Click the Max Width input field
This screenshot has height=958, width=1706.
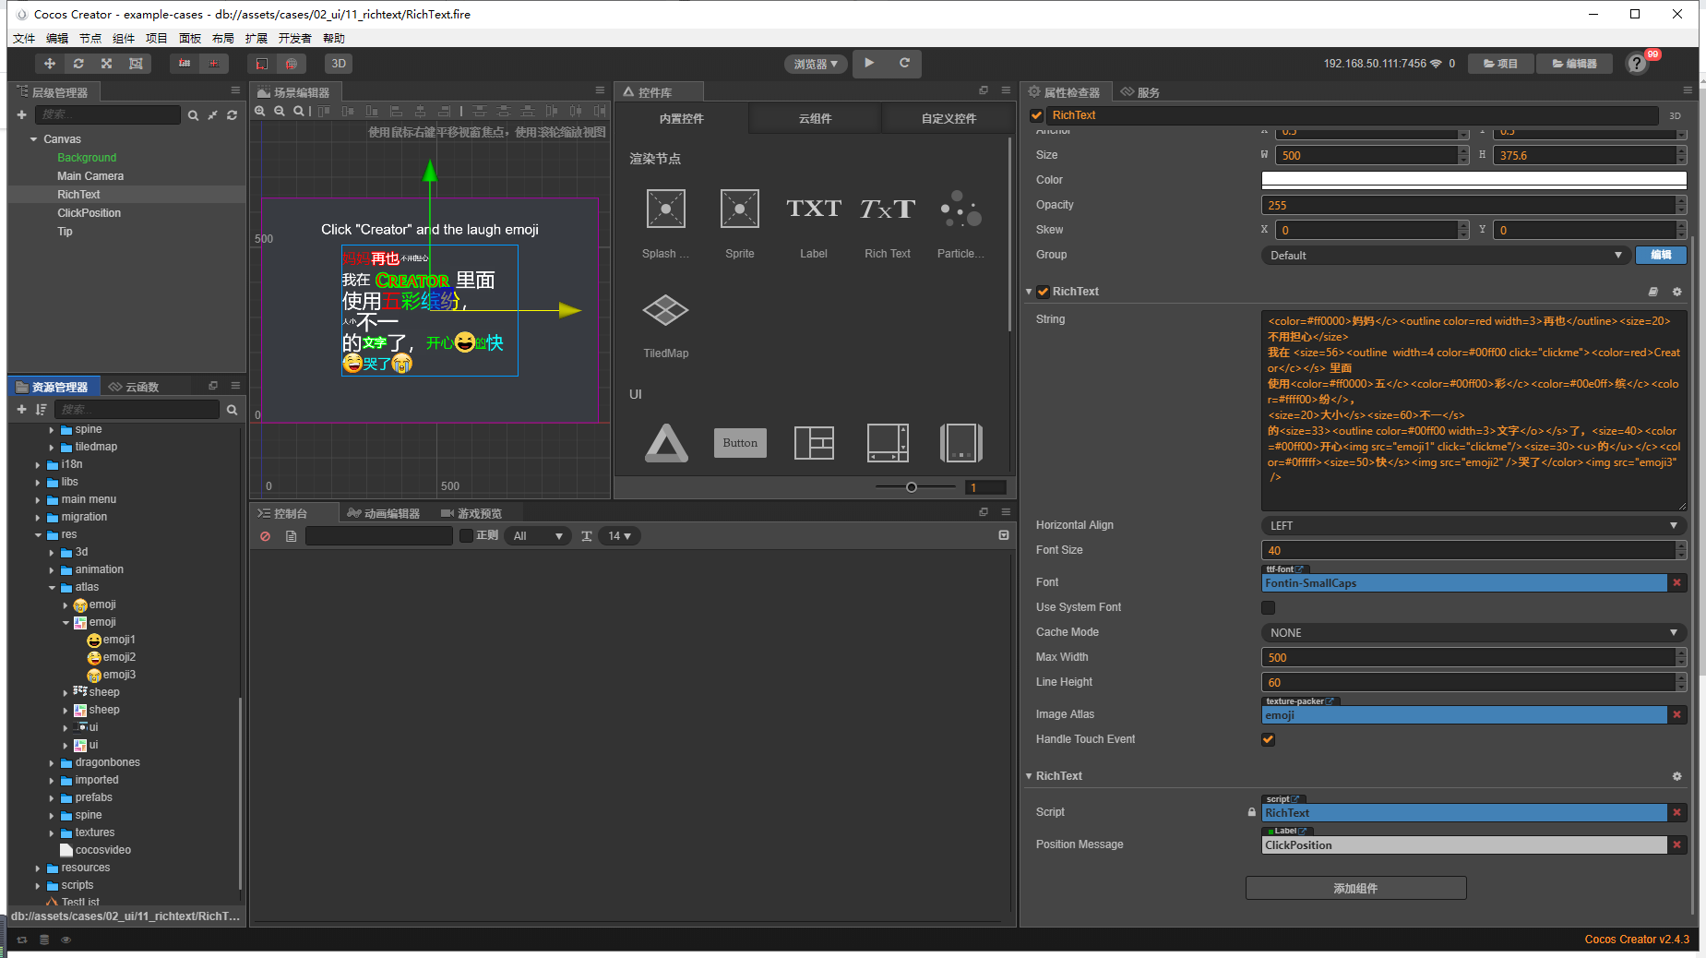click(x=1468, y=658)
